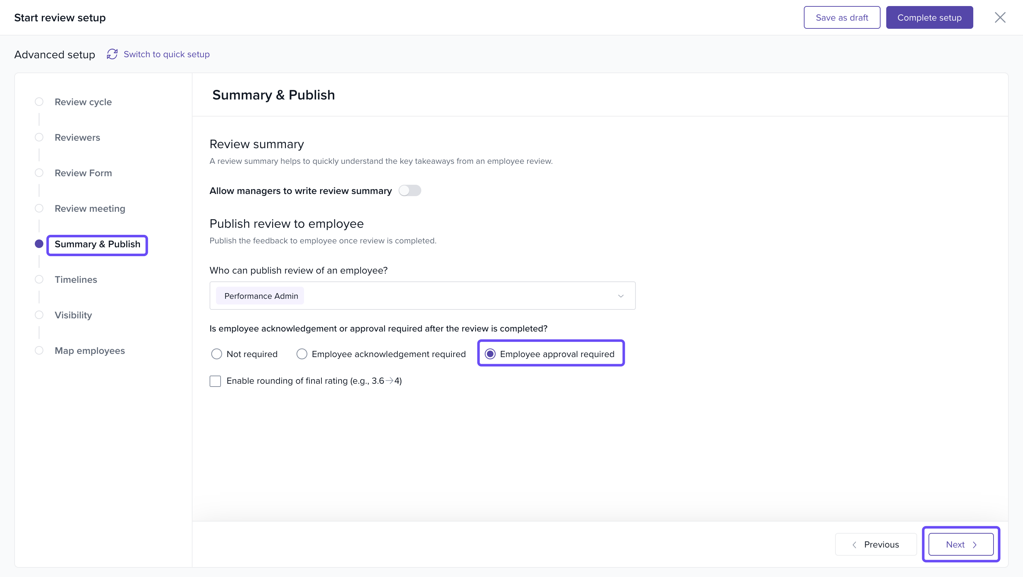Check Enable rounding of final rating
This screenshot has height=577, width=1023.
[215, 381]
